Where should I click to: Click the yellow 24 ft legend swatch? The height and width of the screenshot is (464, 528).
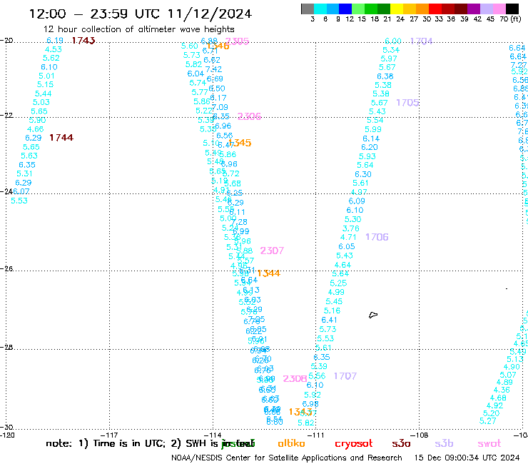pos(397,9)
